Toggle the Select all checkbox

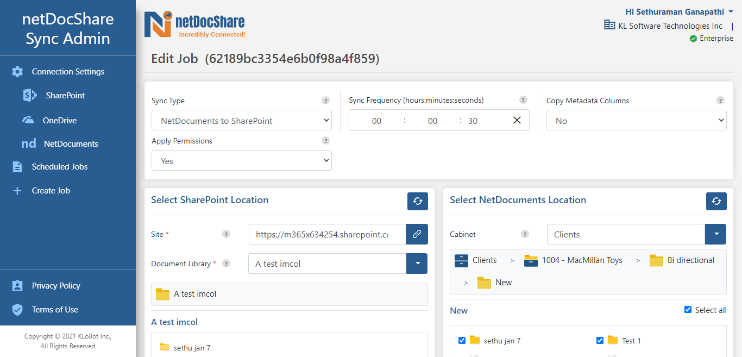pos(688,310)
